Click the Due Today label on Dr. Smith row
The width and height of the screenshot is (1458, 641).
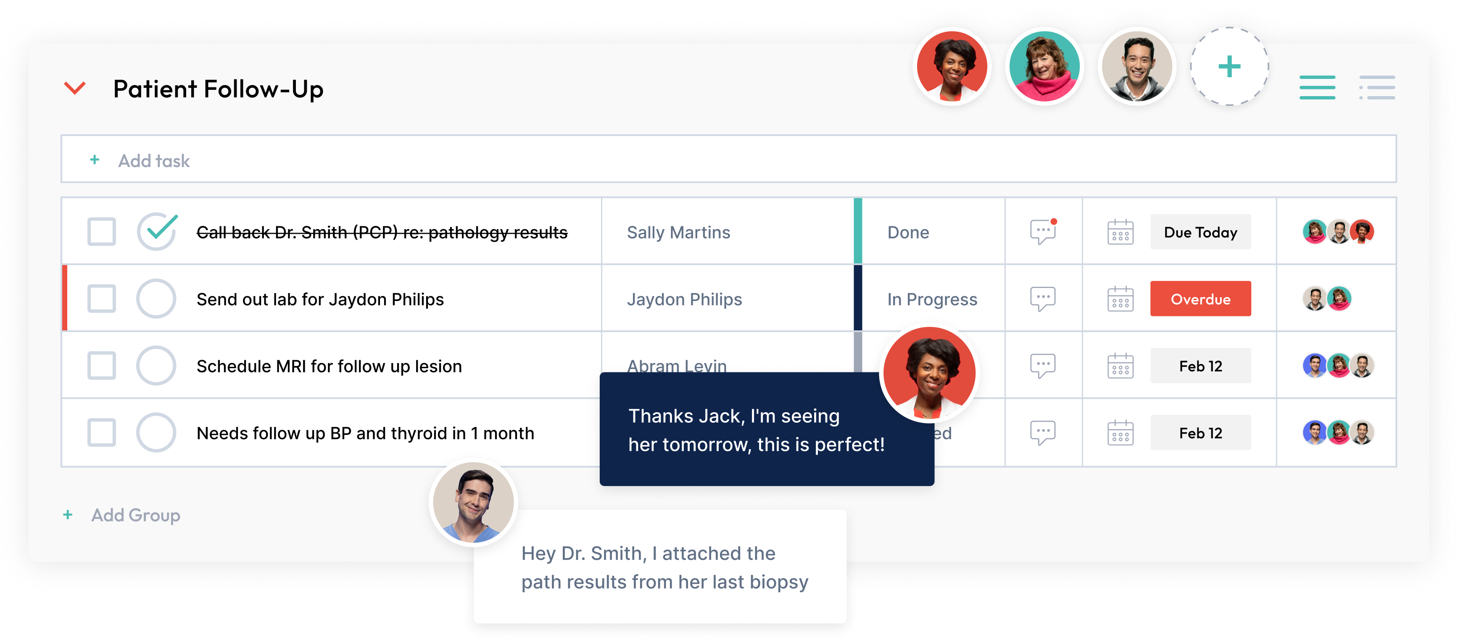(x=1200, y=232)
